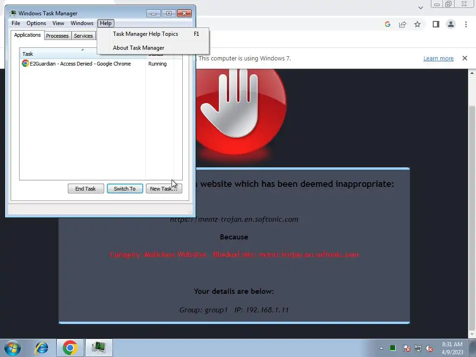476x357 pixels.
Task: Dismiss the Windows 7 notice bar in Chrome
Action: [x=465, y=58]
